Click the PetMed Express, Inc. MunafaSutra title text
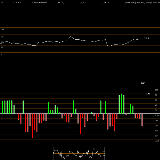The width and height of the screenshot is (160, 160). pyautogui.click(x=143, y=3)
